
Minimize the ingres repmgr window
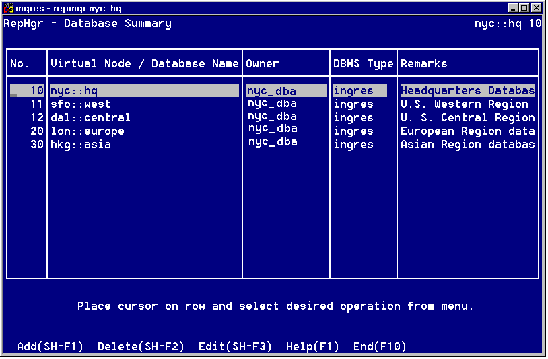click(x=514, y=8)
